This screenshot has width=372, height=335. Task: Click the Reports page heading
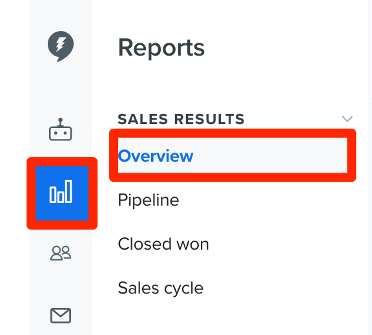[161, 48]
